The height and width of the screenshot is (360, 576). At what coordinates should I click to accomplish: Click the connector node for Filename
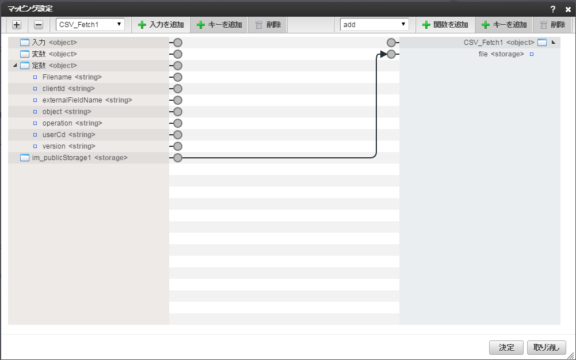click(x=178, y=77)
